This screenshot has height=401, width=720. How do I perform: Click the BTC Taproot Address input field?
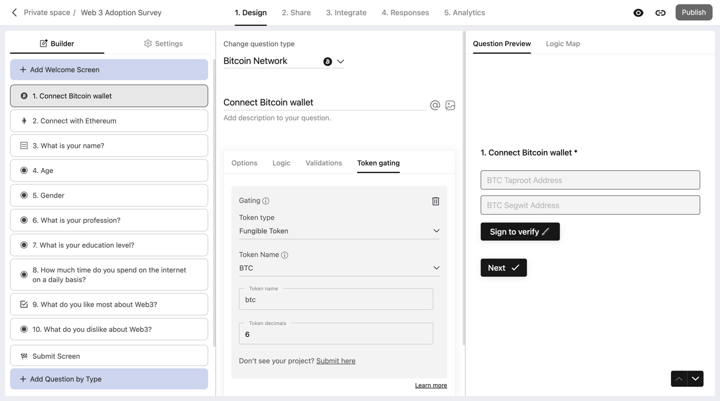tap(589, 180)
